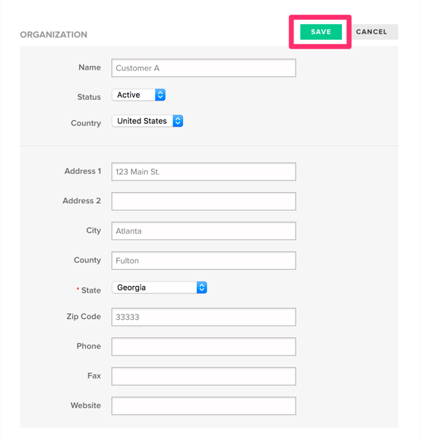This screenshot has width=421, height=440.
Task: Click the blue arrow stepper on Country
Action: coord(178,121)
